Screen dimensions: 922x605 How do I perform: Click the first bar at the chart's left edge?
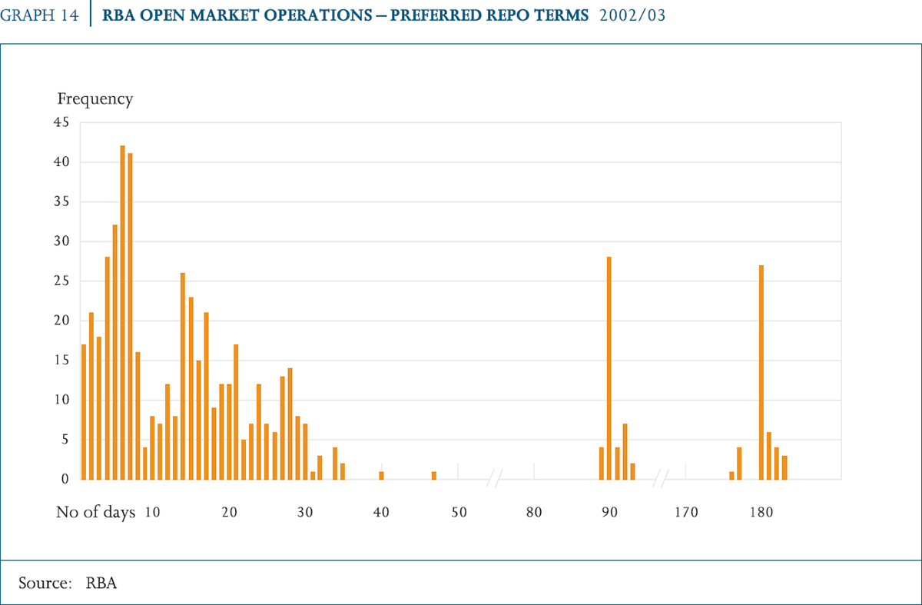click(x=84, y=411)
